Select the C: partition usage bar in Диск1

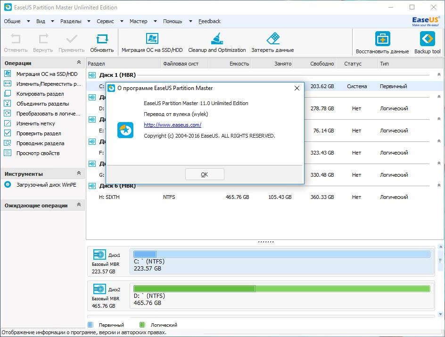pyautogui.click(x=282, y=254)
